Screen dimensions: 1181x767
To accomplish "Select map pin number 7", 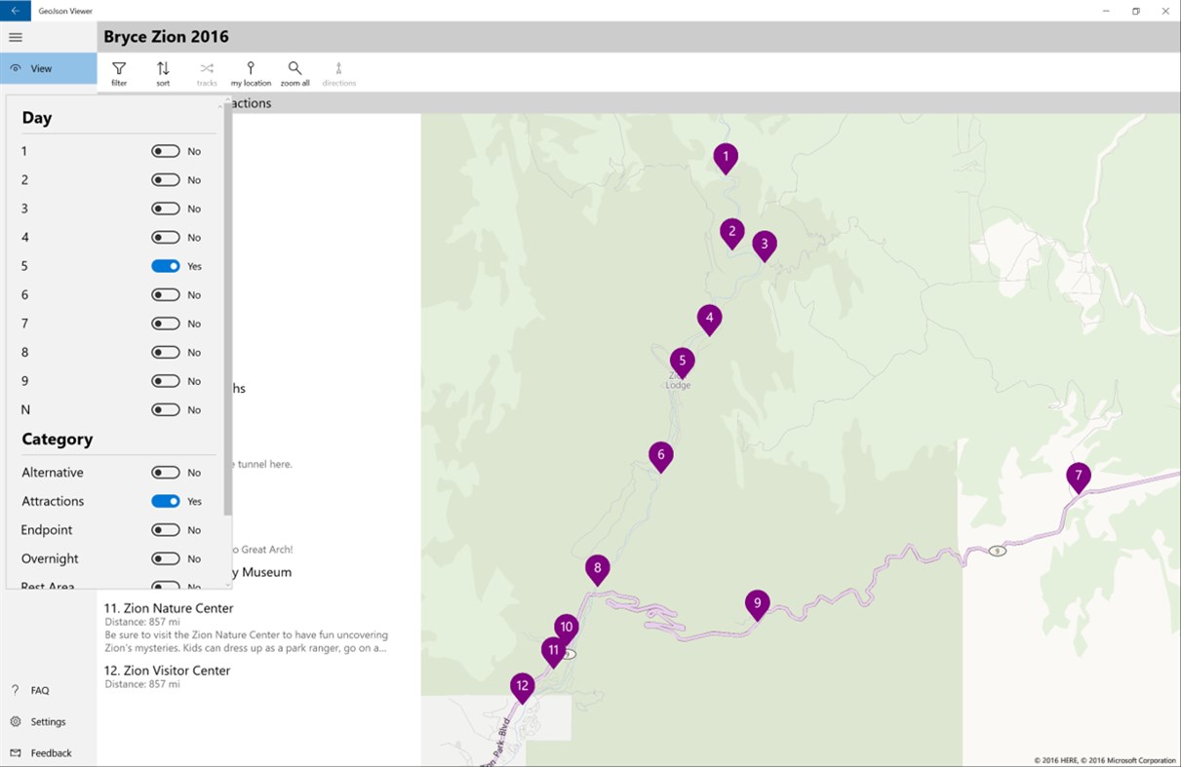I will [x=1078, y=478].
